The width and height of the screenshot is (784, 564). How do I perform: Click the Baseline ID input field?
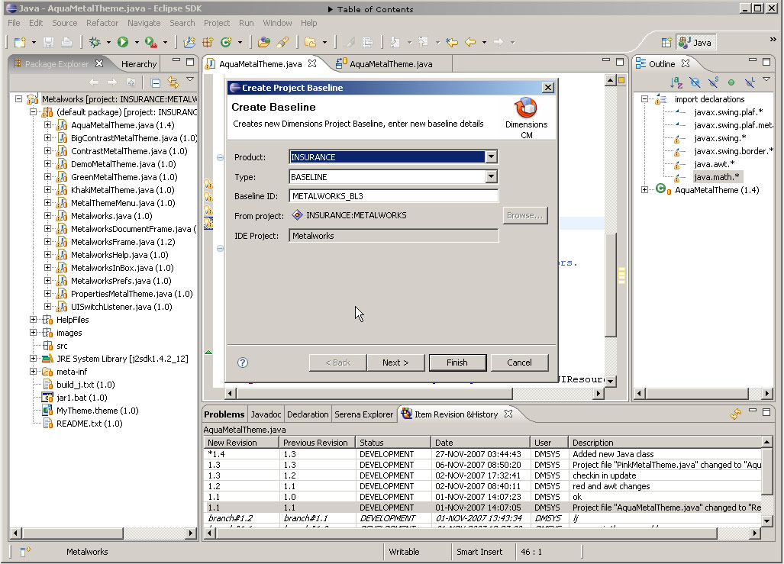[393, 196]
